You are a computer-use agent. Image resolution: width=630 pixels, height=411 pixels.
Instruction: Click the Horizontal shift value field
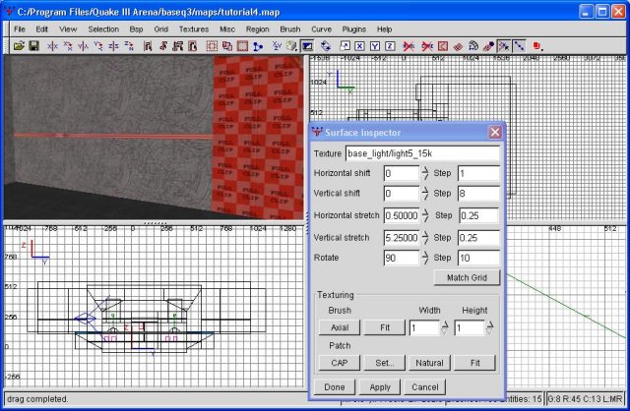402,173
